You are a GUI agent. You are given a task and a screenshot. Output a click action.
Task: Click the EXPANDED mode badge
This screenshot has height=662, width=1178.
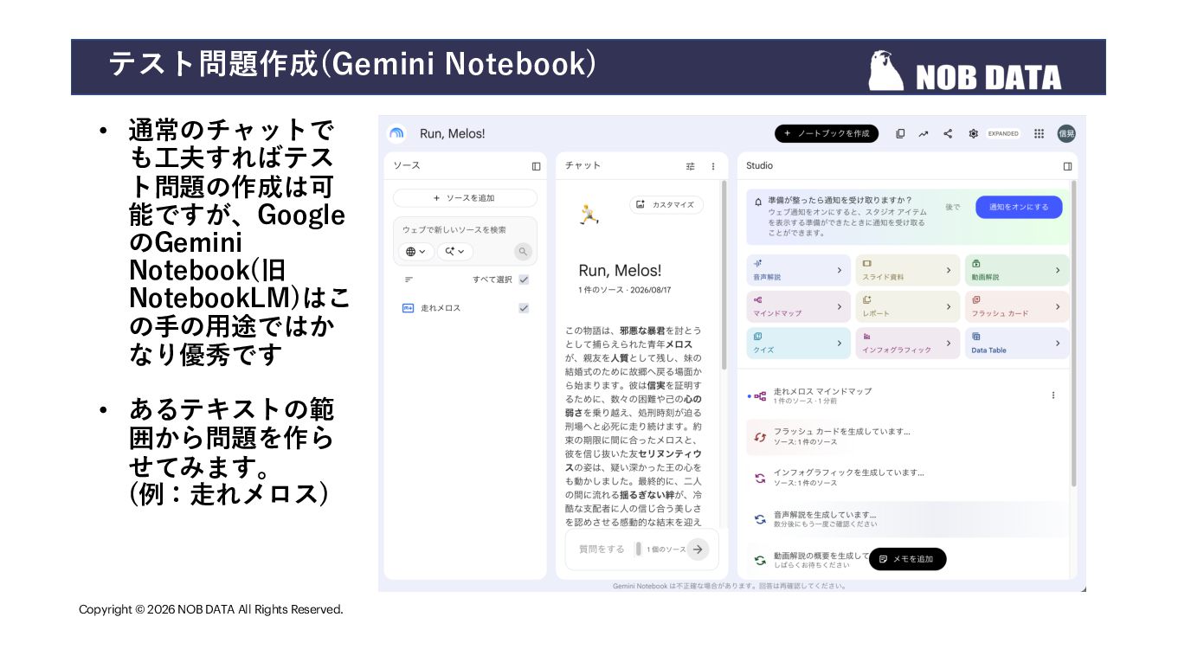[x=1003, y=134]
